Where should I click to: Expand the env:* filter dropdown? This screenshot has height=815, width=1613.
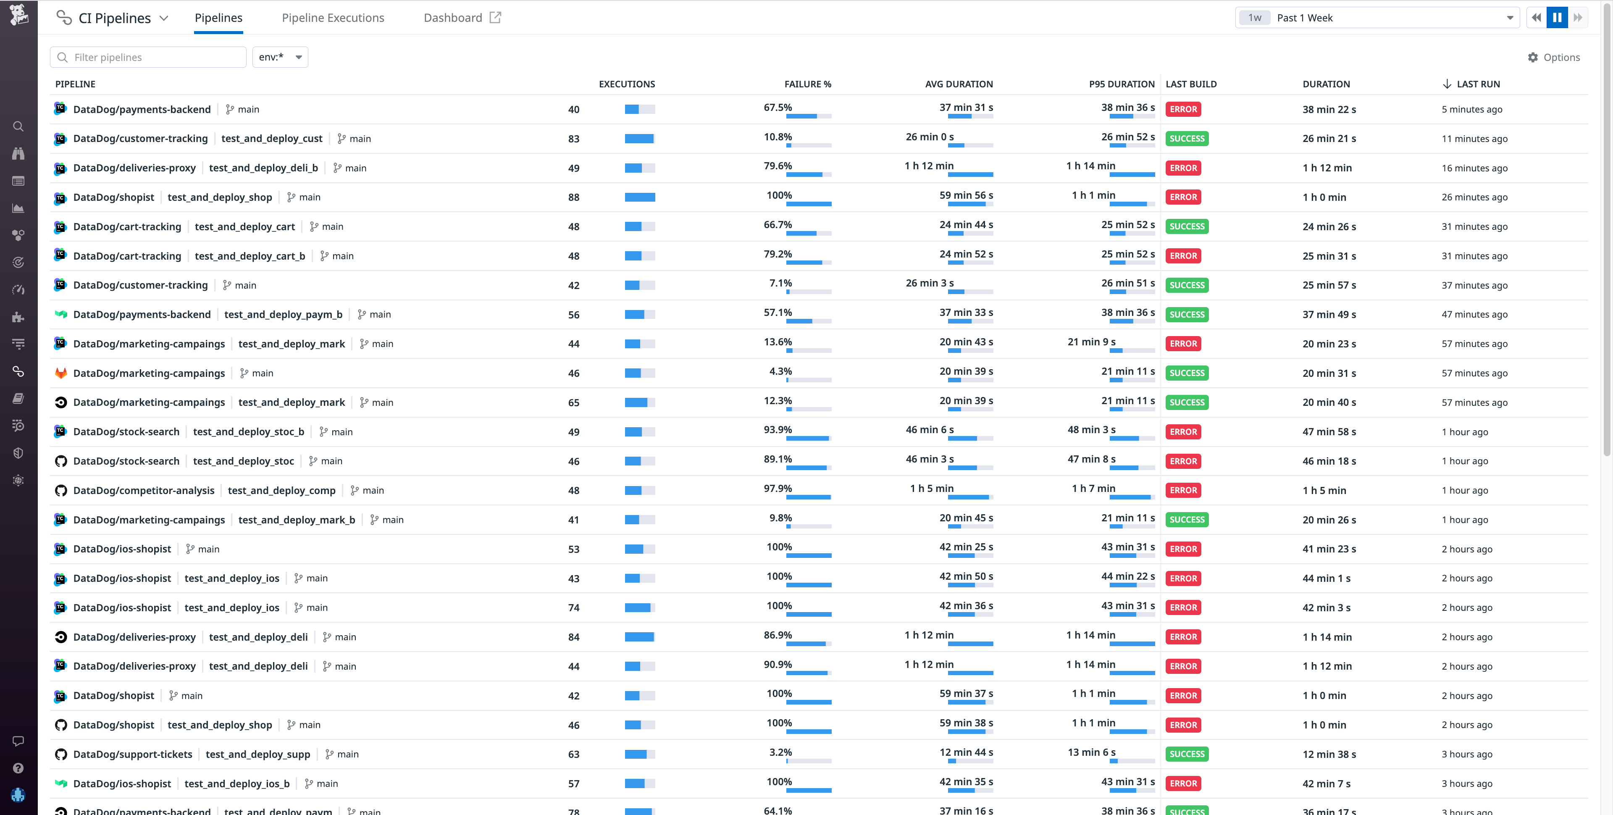click(280, 57)
